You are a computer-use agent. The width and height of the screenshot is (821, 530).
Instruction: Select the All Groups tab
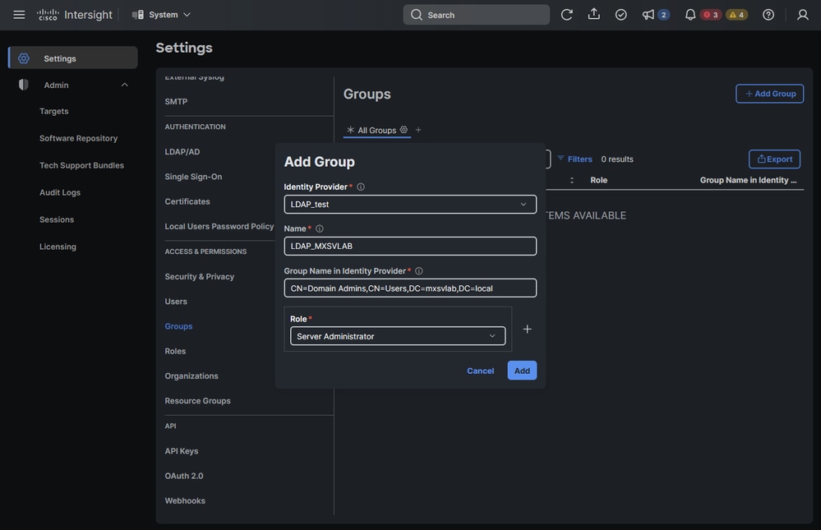pos(377,131)
